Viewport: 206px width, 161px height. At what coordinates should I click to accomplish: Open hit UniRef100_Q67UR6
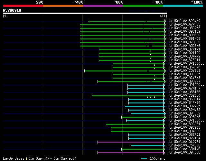coord(185,67)
